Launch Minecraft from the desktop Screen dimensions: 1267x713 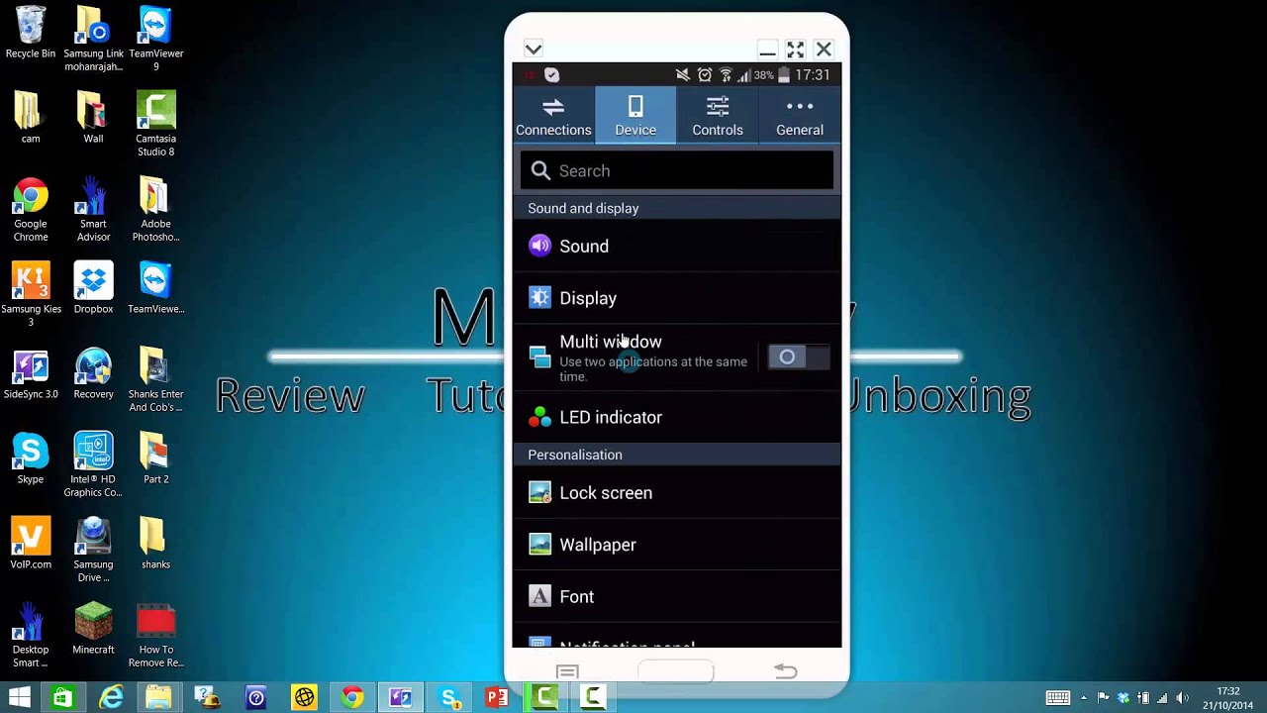point(93,629)
